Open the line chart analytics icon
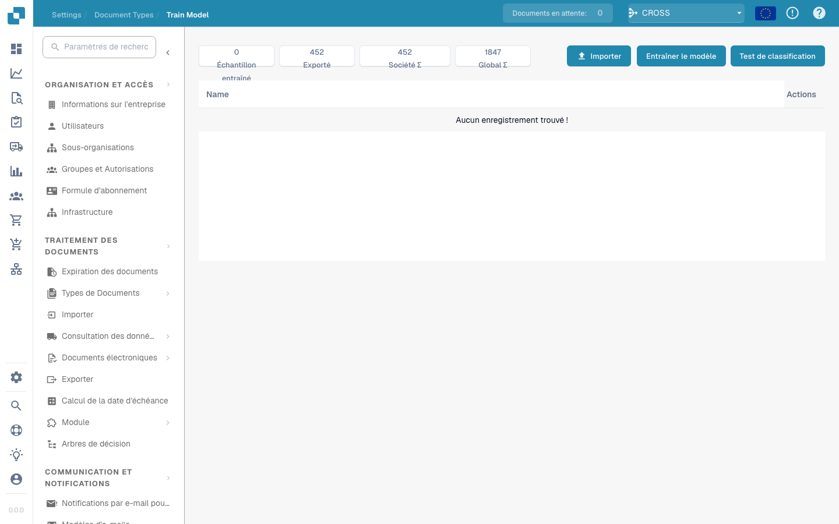This screenshot has height=524, width=839. pyautogui.click(x=16, y=73)
